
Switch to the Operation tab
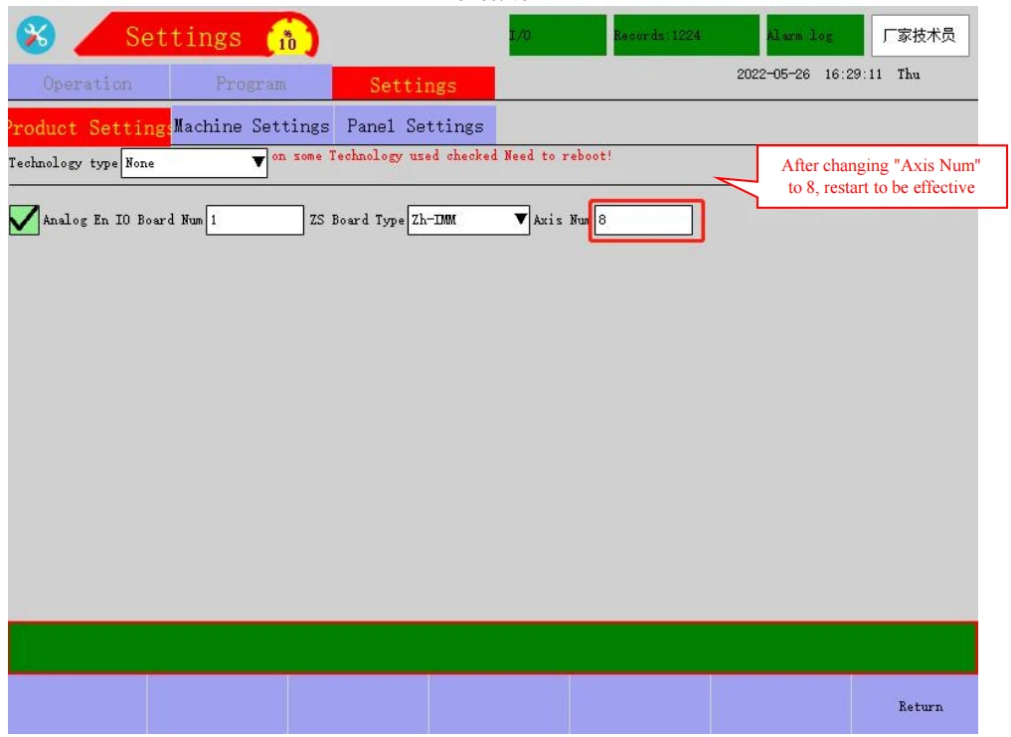coord(87,84)
